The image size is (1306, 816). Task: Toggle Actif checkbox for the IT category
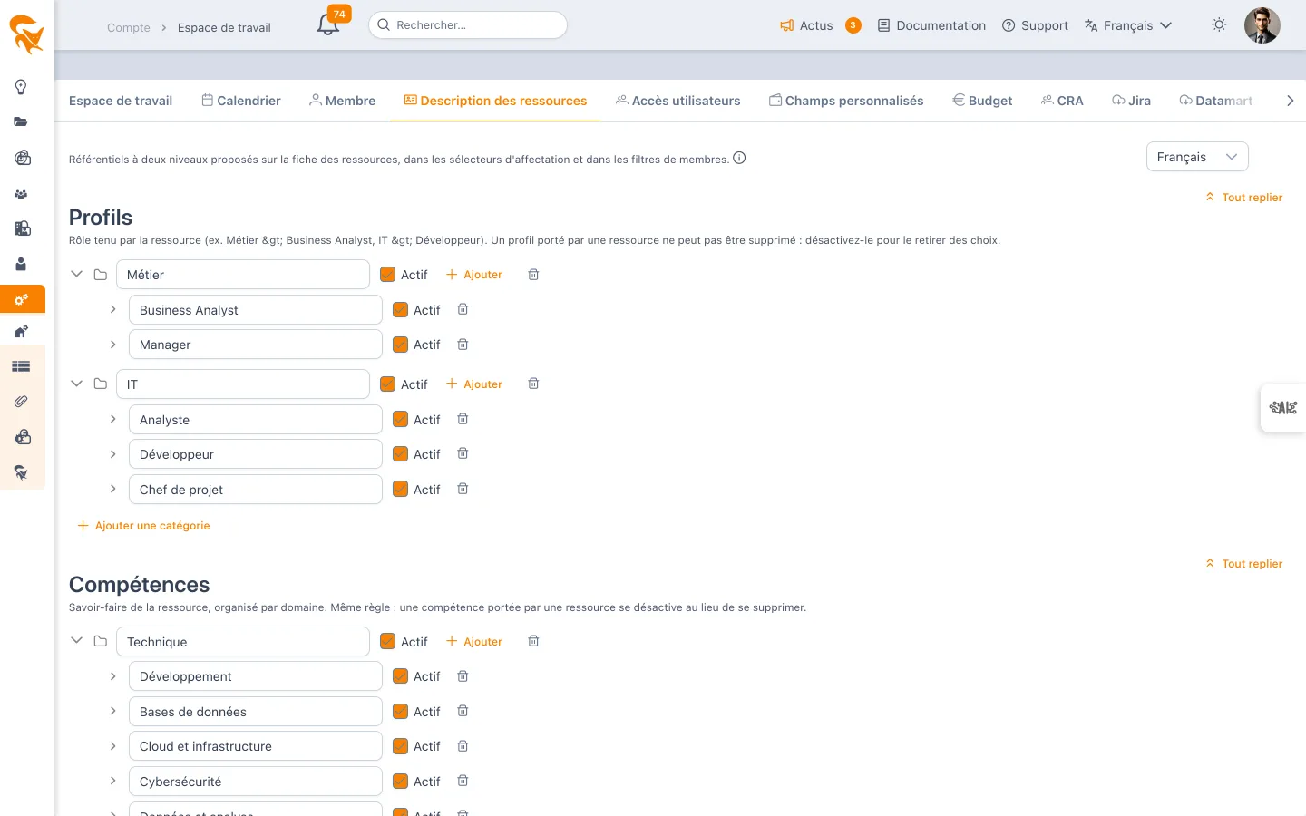(x=387, y=384)
